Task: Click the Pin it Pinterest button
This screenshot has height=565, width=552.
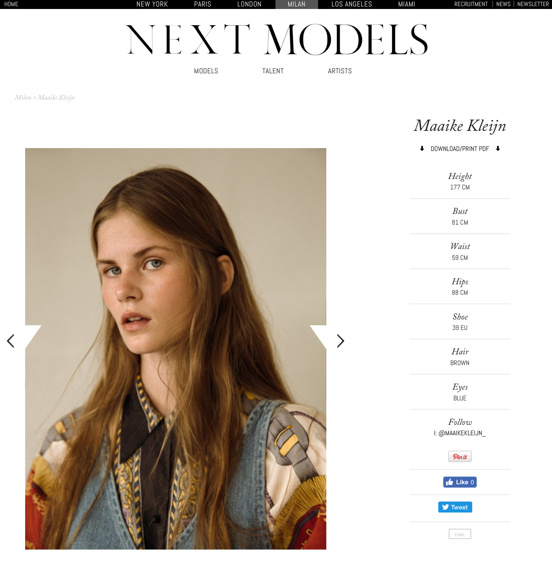Action: (x=460, y=456)
